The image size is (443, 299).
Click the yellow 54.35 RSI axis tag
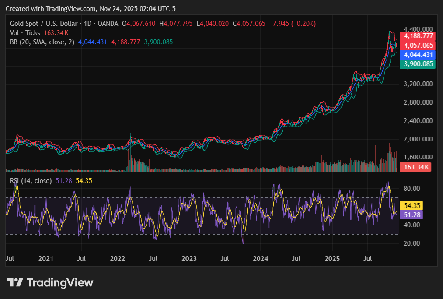[x=412, y=205]
